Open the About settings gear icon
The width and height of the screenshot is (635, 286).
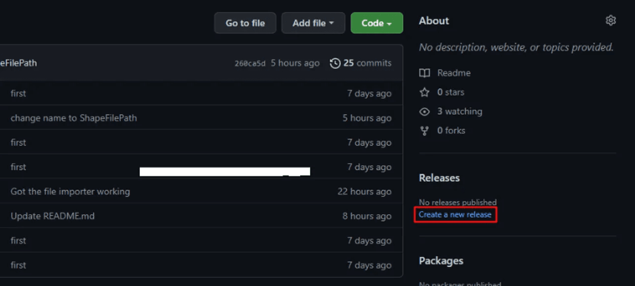[x=610, y=21]
